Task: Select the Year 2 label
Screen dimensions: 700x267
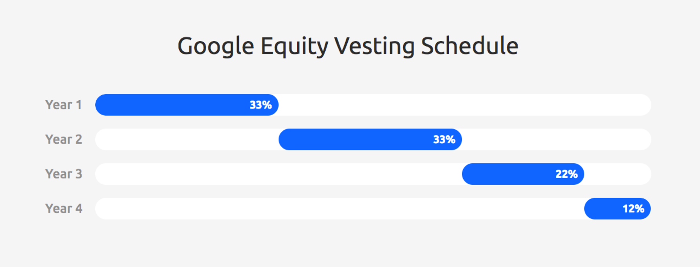Action: [x=63, y=139]
